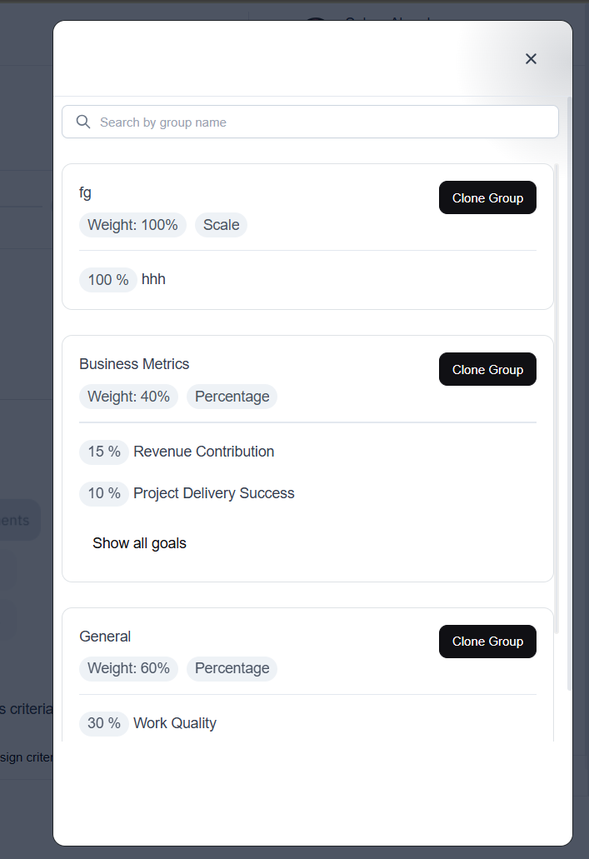Select the 'Scale' tag on fg

pos(221,225)
